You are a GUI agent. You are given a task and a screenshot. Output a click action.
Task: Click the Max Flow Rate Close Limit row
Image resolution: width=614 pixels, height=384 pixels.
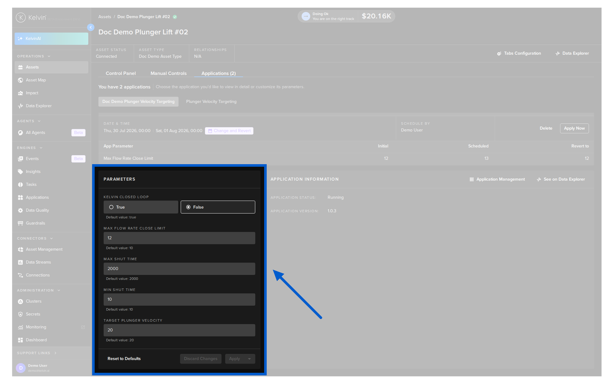tap(346, 158)
